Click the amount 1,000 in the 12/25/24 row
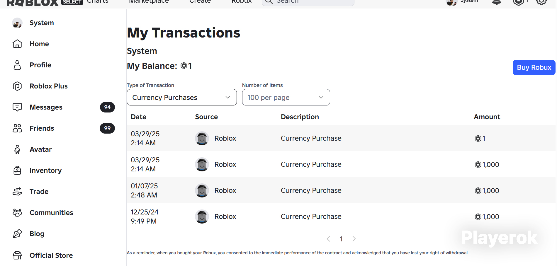Screen dimensions: 557x266 (487, 217)
